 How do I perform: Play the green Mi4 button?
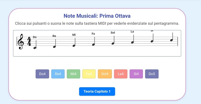click(74, 74)
